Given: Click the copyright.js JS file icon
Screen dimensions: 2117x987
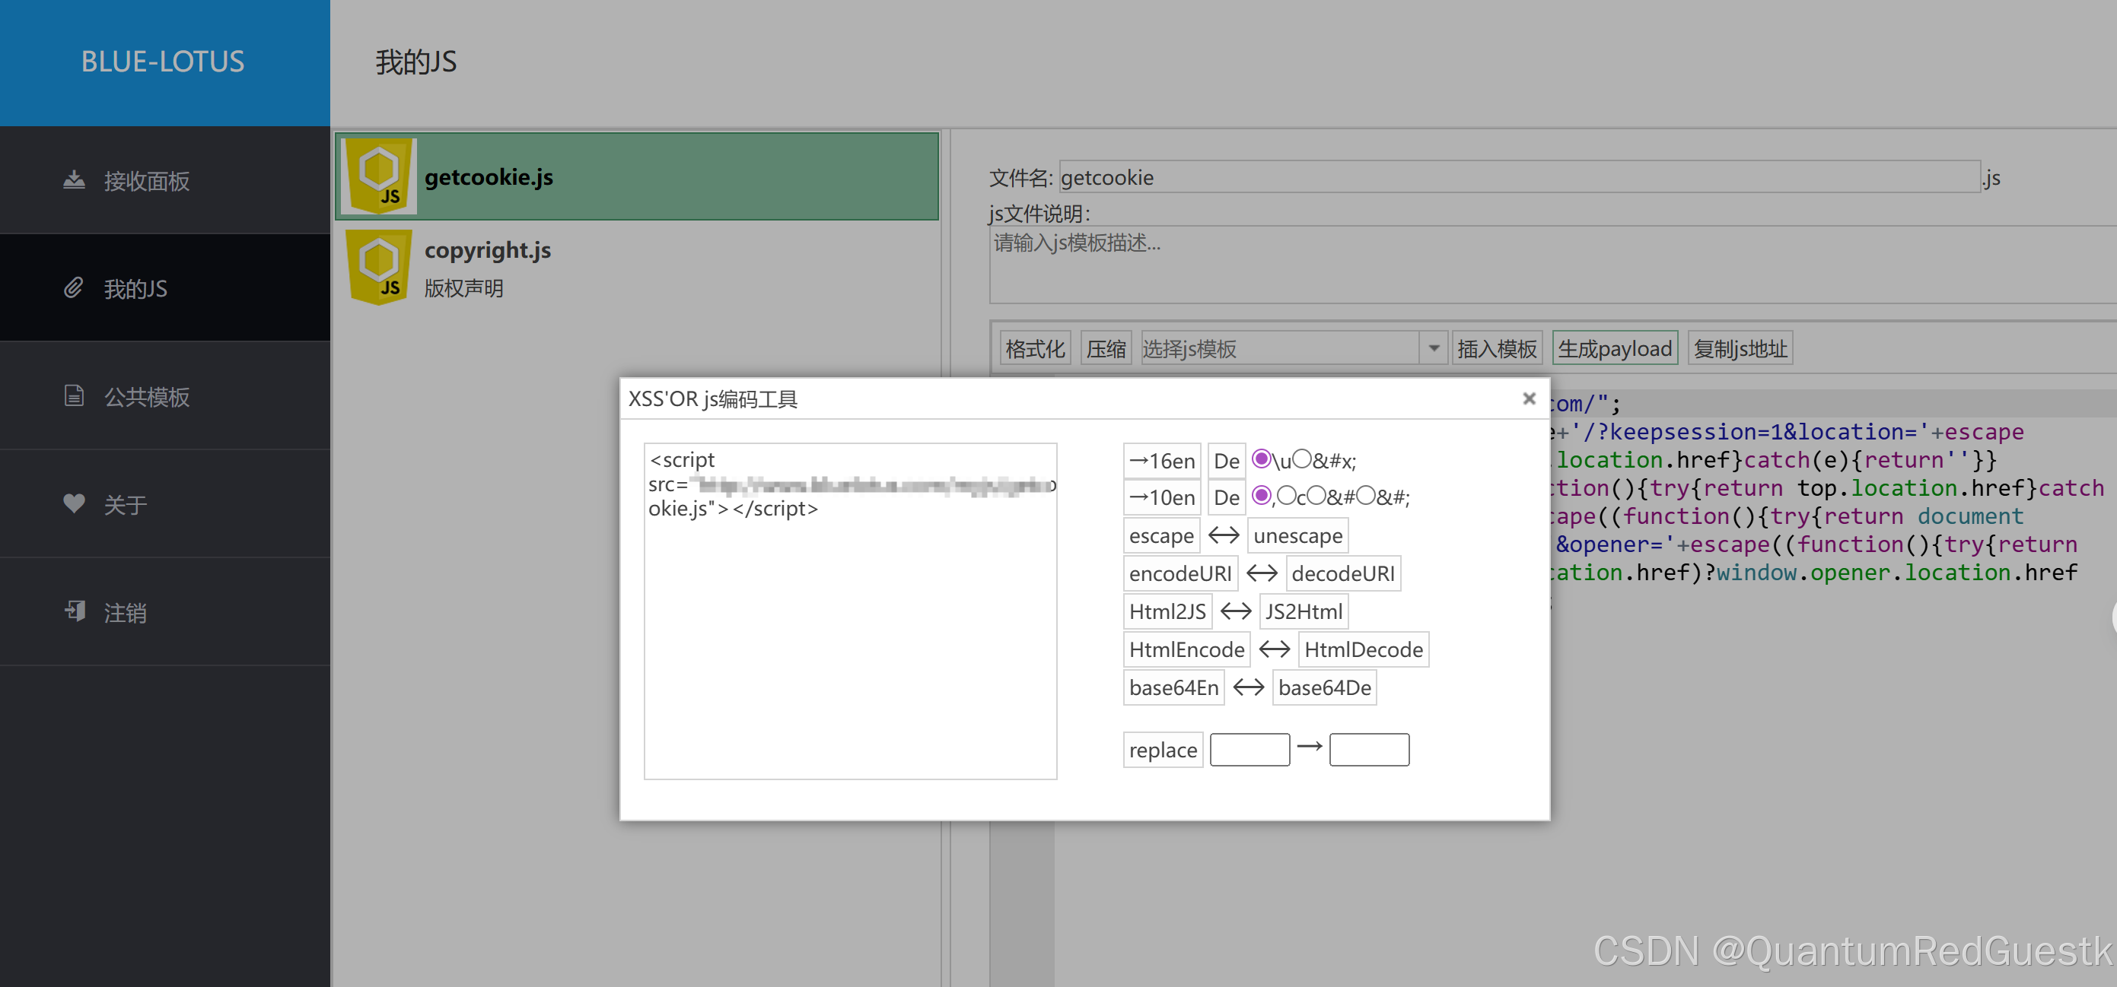Looking at the screenshot, I should coord(379,266).
